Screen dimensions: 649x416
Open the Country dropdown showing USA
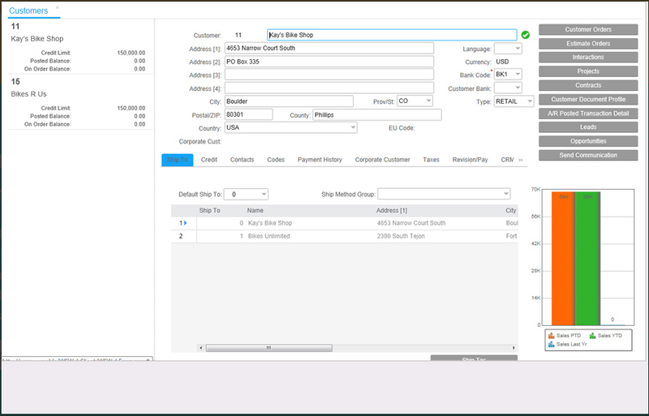pos(353,127)
